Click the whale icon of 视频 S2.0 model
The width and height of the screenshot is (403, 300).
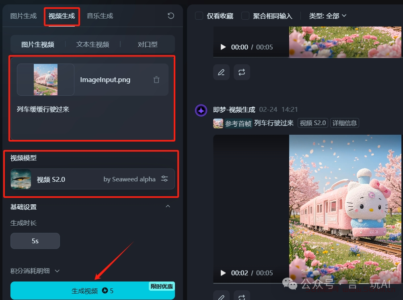(21, 179)
